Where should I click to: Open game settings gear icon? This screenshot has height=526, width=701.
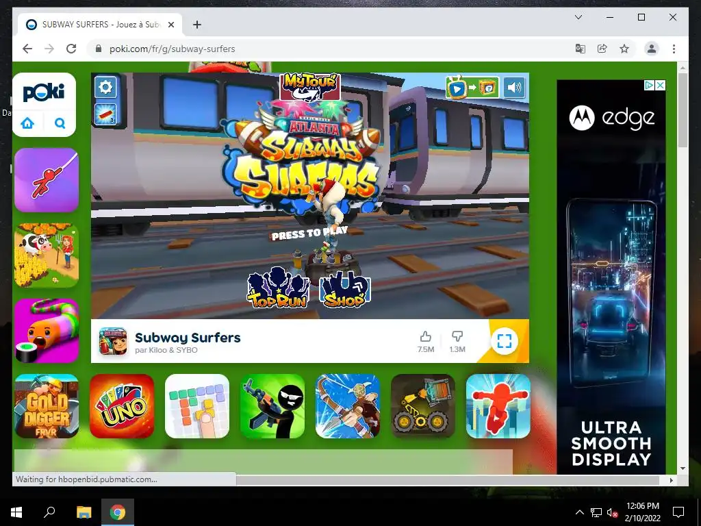click(105, 87)
